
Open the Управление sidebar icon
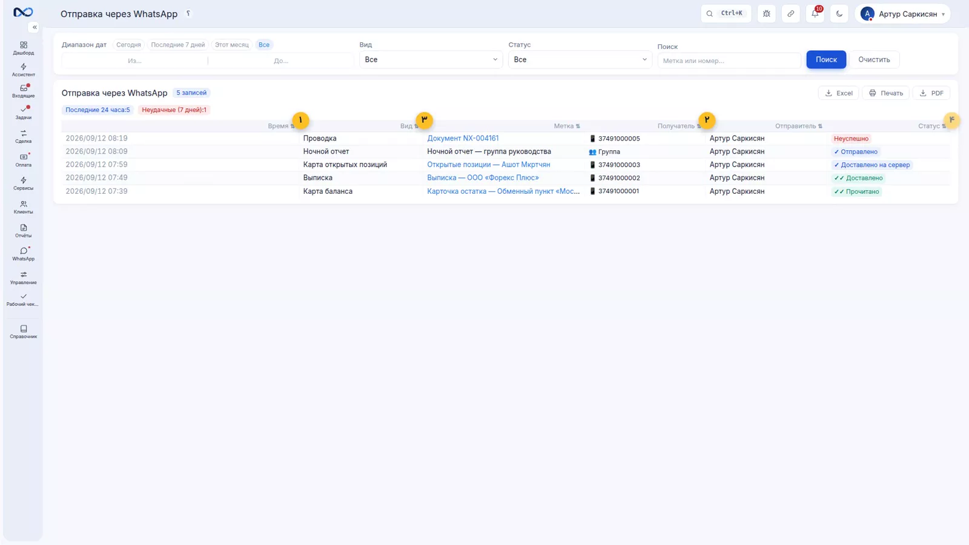pyautogui.click(x=23, y=277)
